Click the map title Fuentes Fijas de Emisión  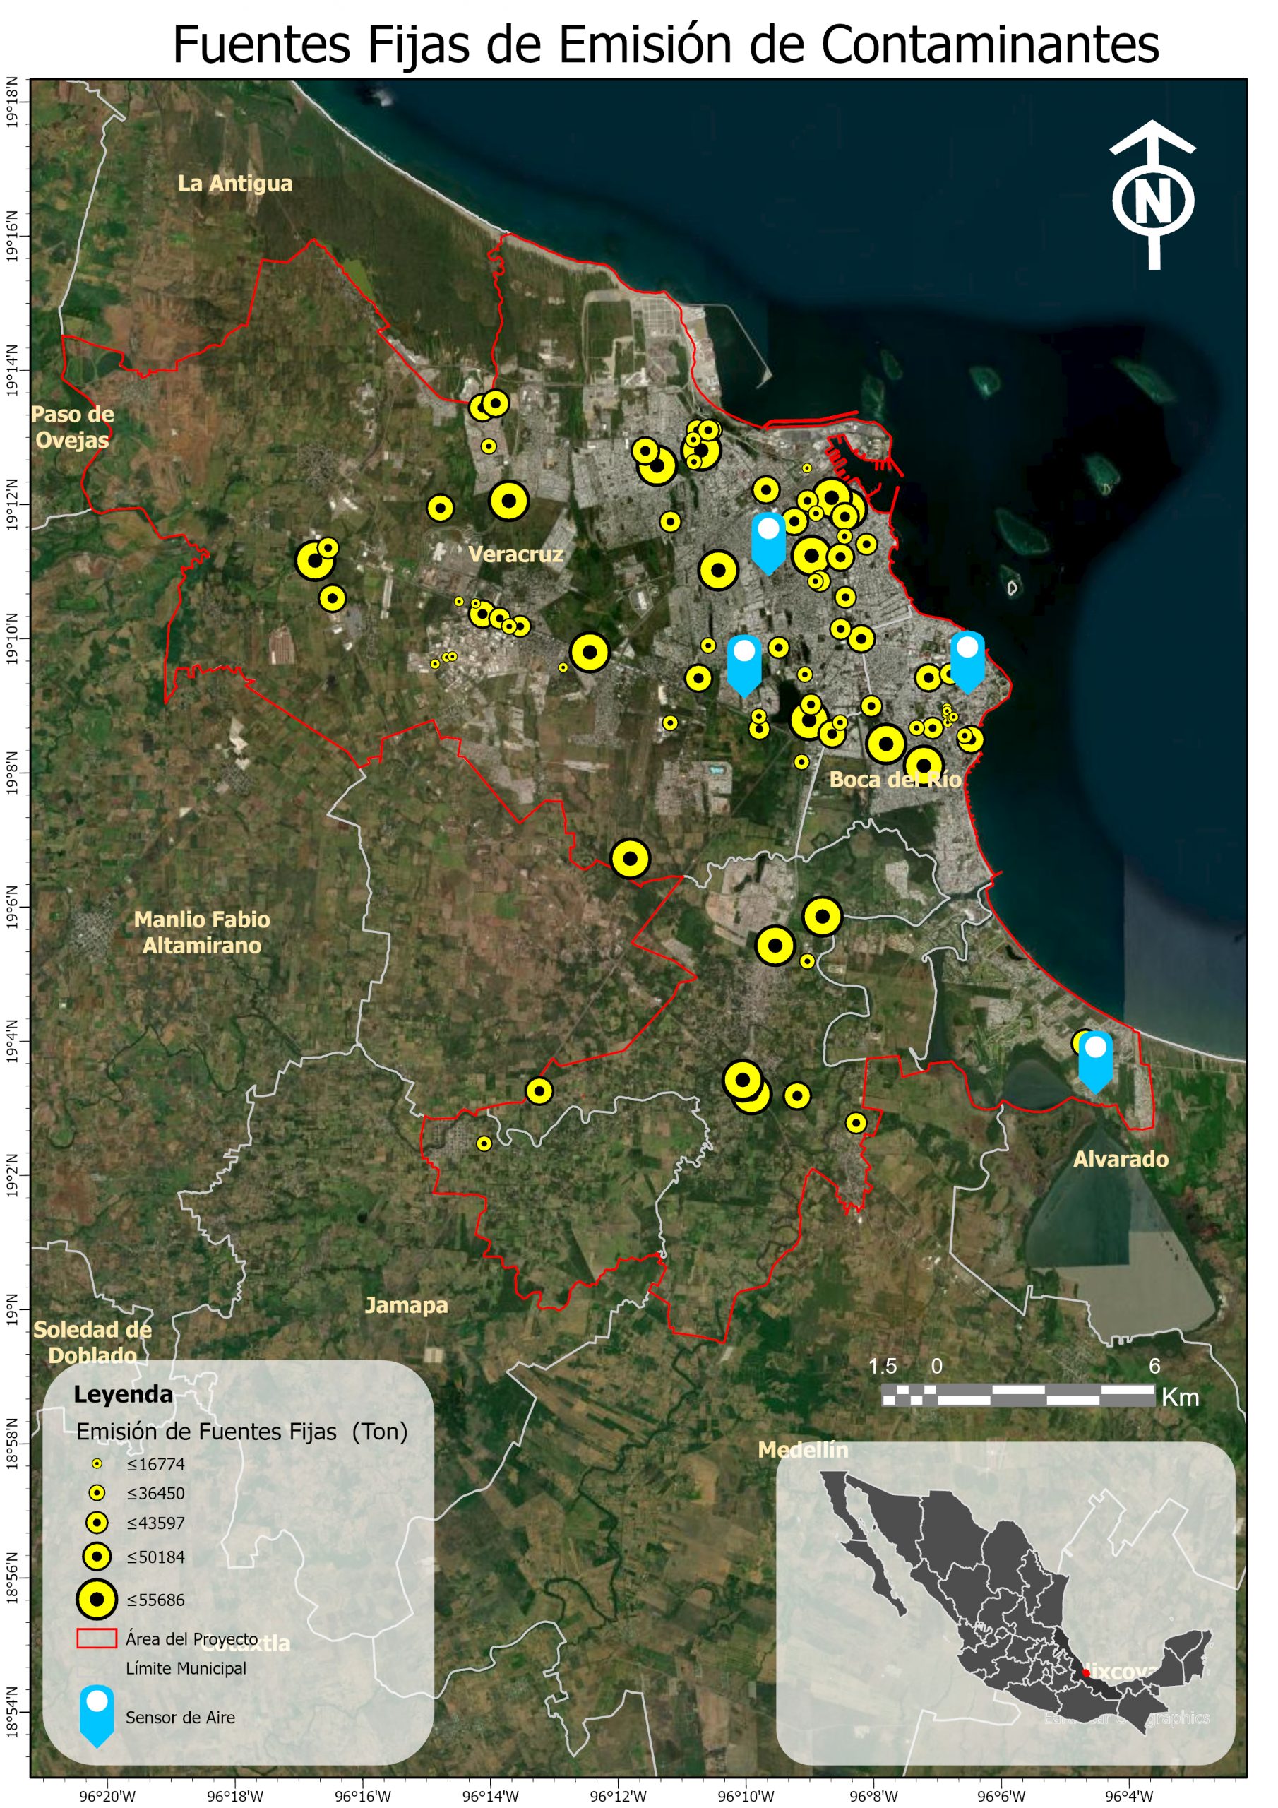(665, 44)
